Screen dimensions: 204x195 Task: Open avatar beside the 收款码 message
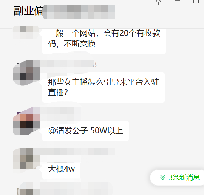point(26,32)
